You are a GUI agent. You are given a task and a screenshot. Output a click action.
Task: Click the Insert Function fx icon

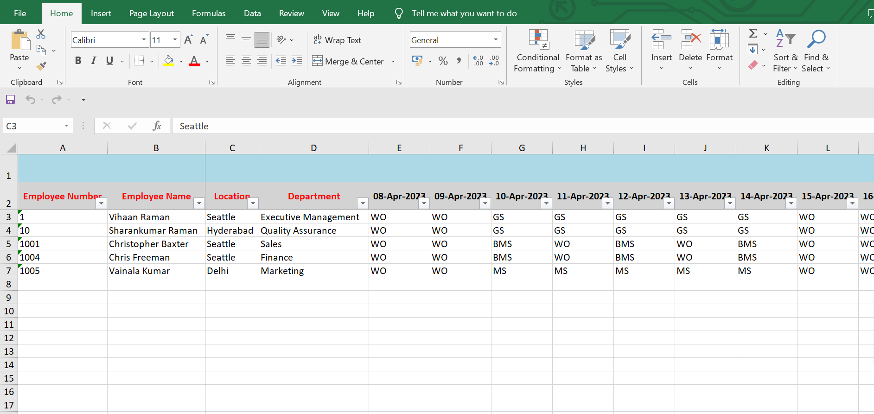pyautogui.click(x=157, y=126)
